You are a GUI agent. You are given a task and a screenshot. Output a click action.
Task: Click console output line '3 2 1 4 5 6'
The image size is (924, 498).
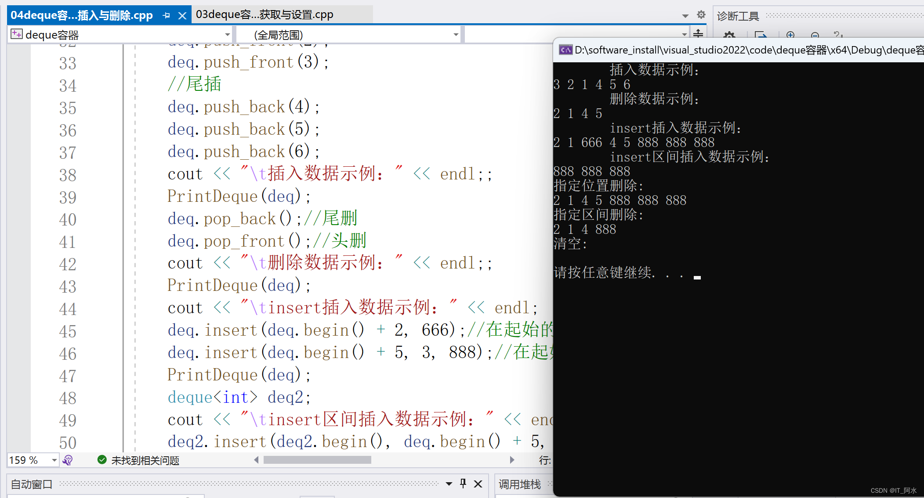click(x=592, y=84)
